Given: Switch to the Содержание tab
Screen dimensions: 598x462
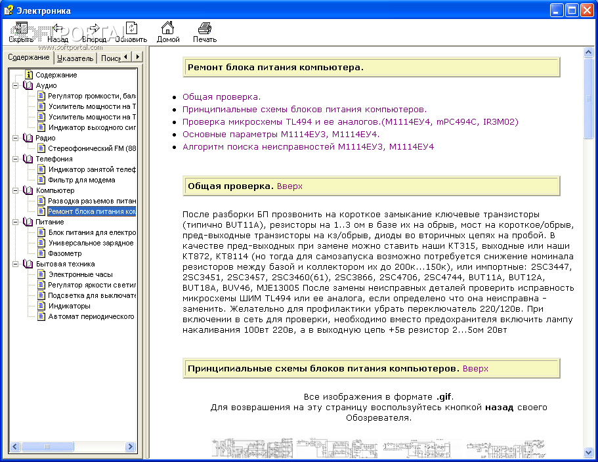Looking at the screenshot, I should (29, 57).
